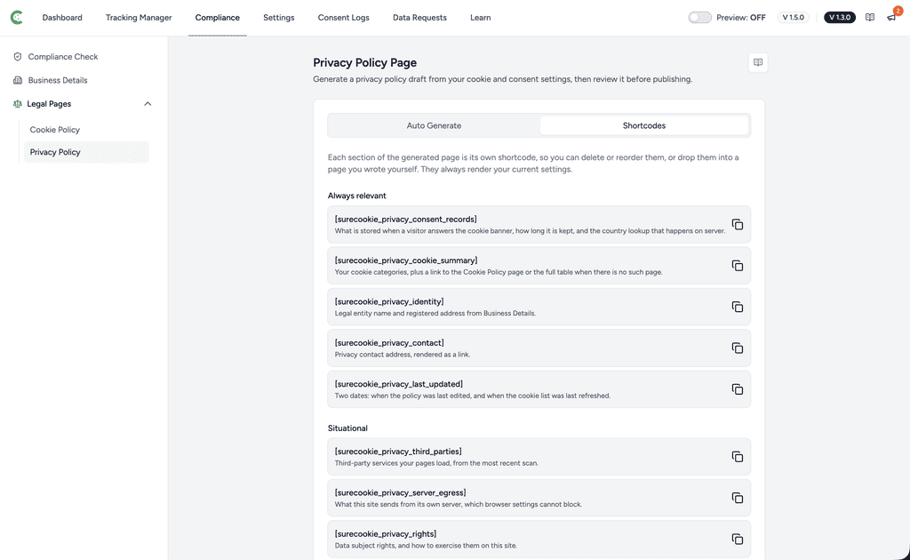Click the [surecookie_privacy_rights] text
Screen dimensions: 910x560
tap(386, 534)
